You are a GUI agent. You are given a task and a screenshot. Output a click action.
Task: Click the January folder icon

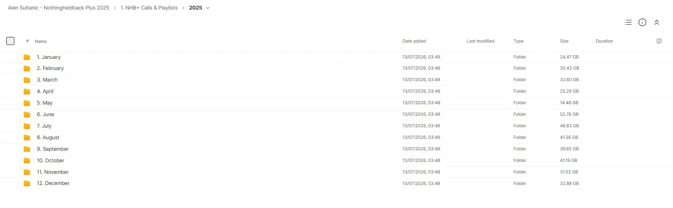point(27,57)
